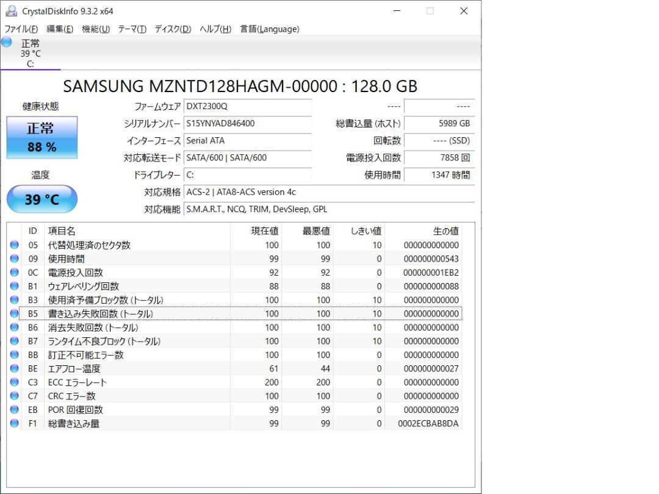Click the raw value 0002ECBAB8DA
Screen dimensions: 659x494
coord(428,423)
